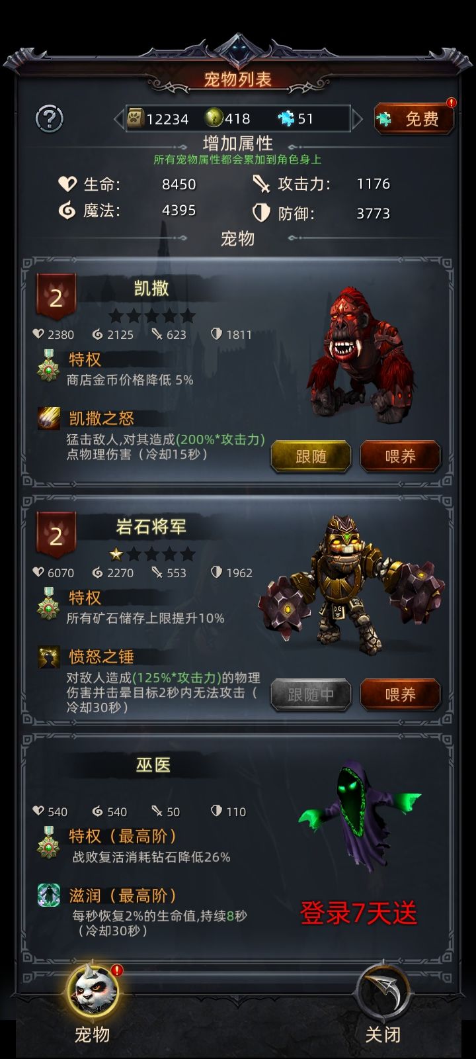This screenshot has width=476, height=1059.
Task: Click the 凯撒之怒 skill icon
Action: (x=48, y=418)
